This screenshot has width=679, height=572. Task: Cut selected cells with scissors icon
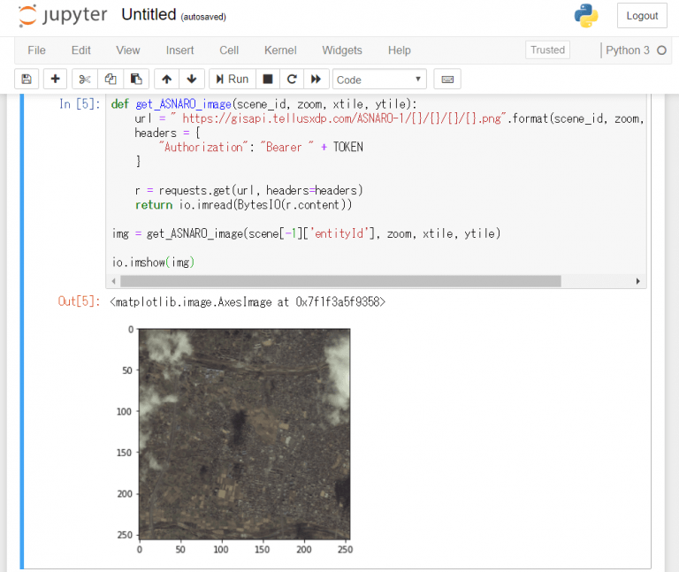85,80
